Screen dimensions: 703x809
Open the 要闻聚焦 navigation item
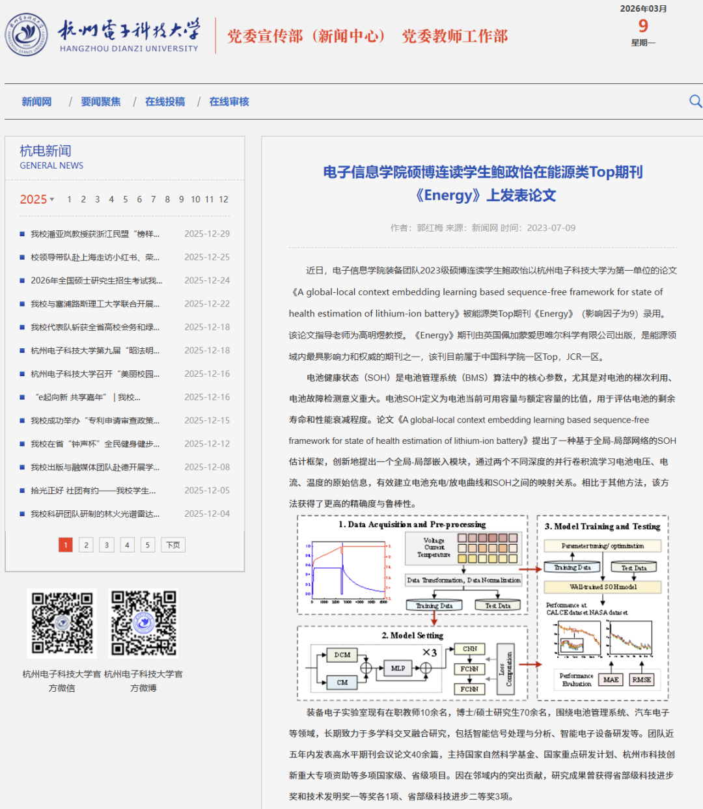click(101, 102)
